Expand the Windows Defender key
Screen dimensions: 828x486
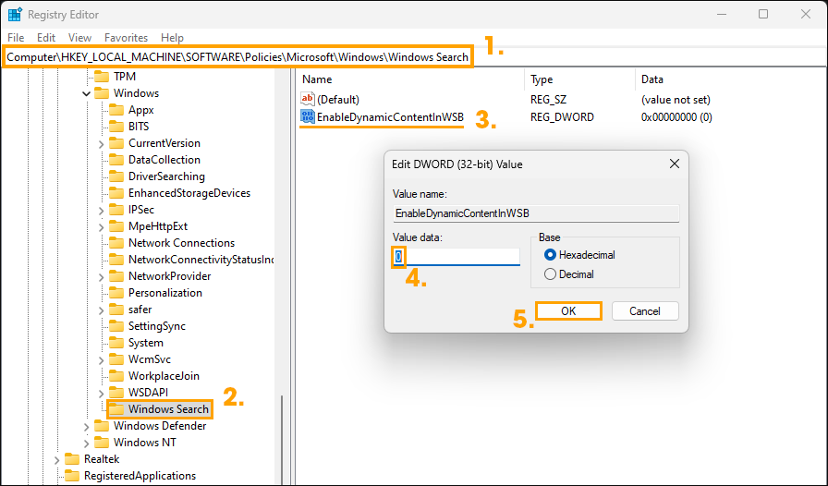click(86, 426)
